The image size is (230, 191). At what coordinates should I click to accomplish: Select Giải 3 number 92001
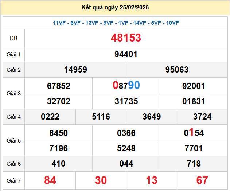[x=194, y=86]
